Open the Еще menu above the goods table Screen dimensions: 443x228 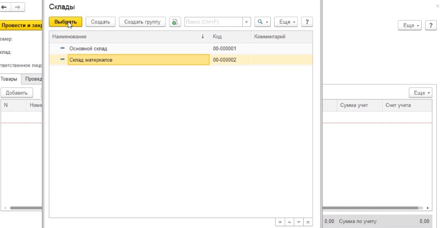[x=420, y=92]
